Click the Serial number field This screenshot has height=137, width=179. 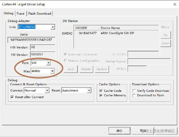pos(31,40)
